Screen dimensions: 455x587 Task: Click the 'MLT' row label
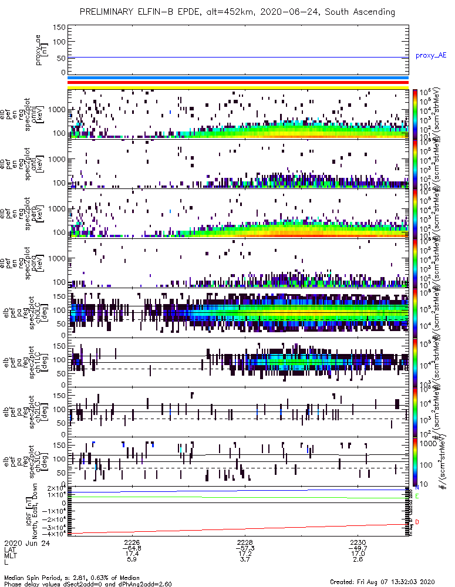10,555
